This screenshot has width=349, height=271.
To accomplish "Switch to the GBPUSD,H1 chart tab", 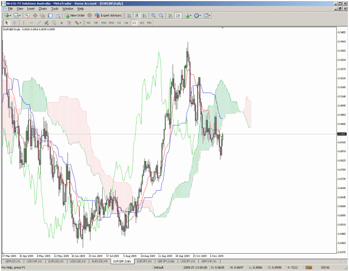I will click(13, 261).
